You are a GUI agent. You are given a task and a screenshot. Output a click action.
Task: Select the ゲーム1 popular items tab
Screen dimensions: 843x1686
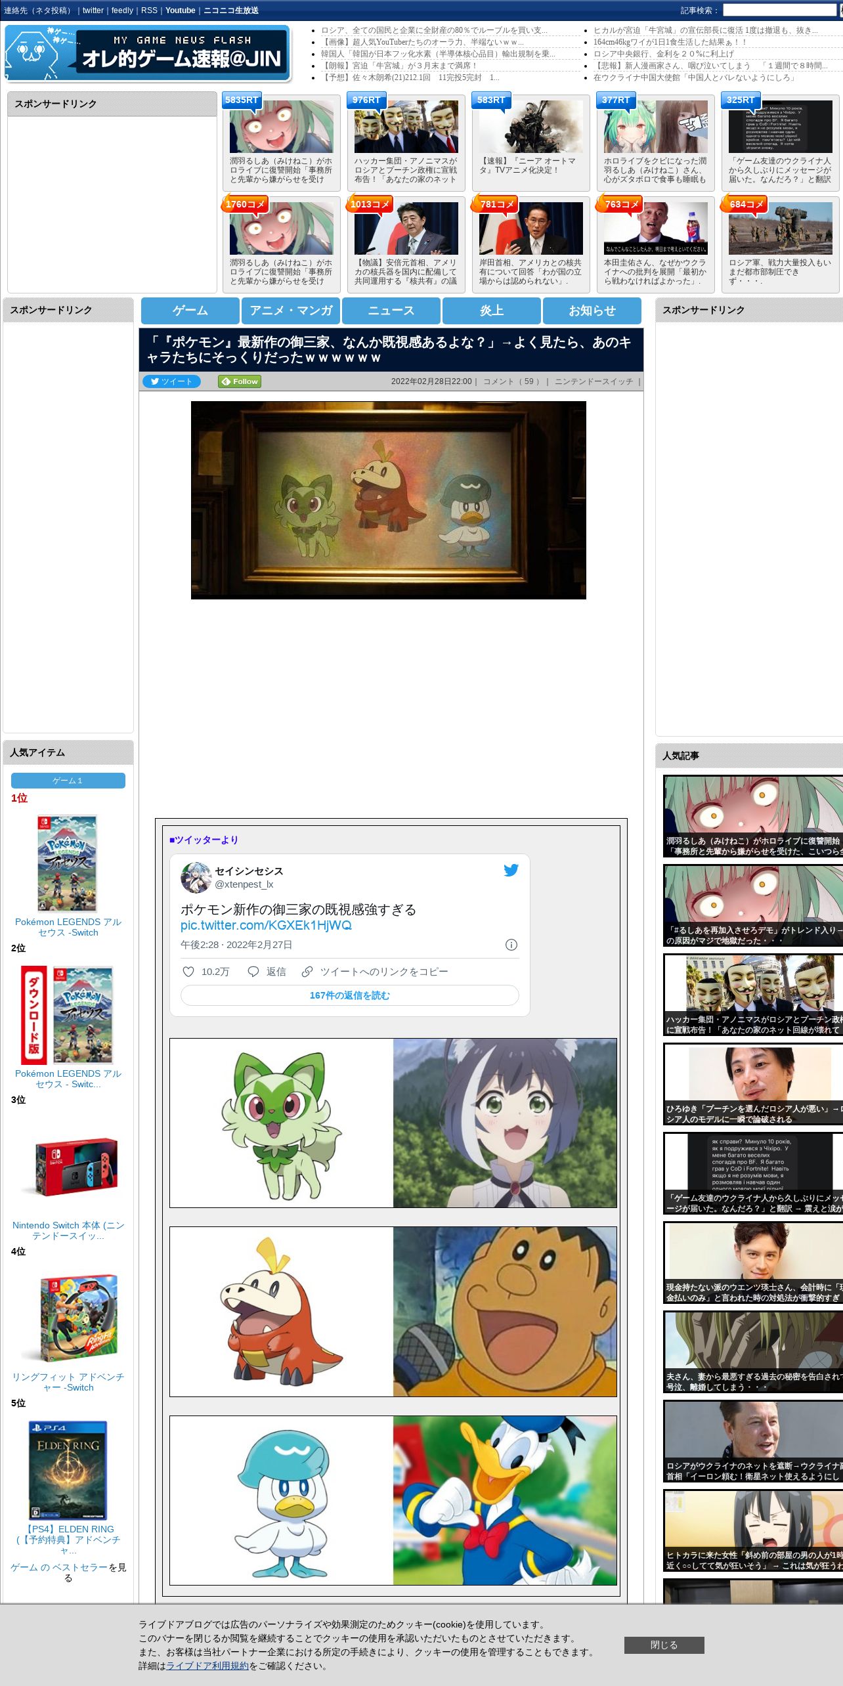click(68, 781)
